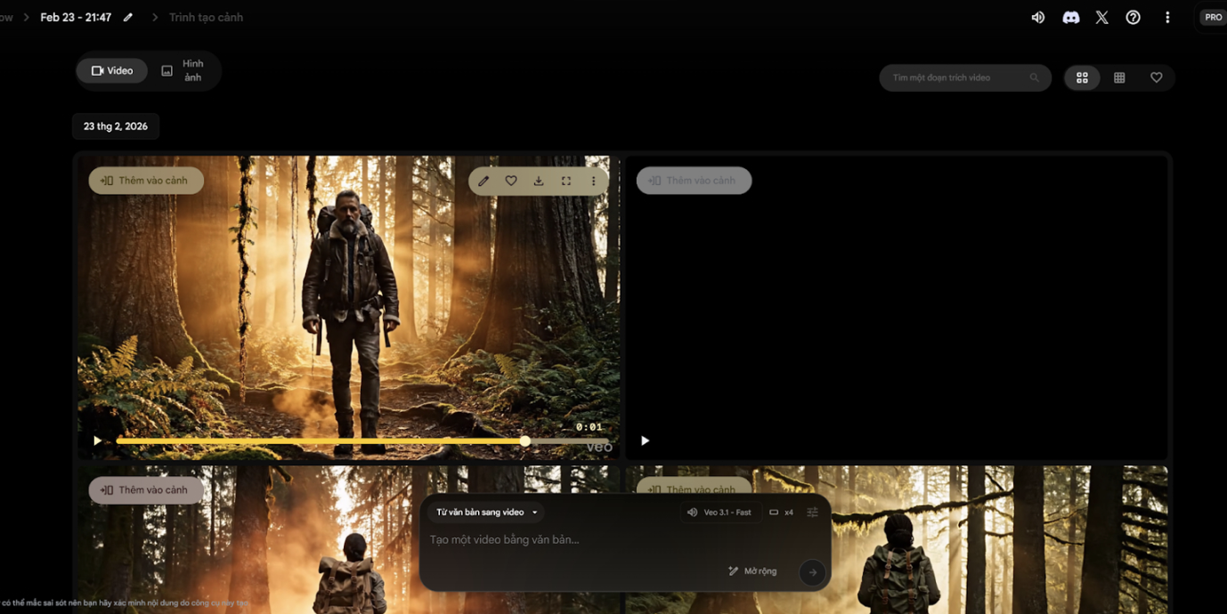The width and height of the screenshot is (1227, 614).
Task: Open the Discord icon in header
Action: click(1071, 18)
